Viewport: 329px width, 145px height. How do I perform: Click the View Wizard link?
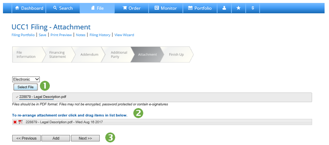pos(124,35)
